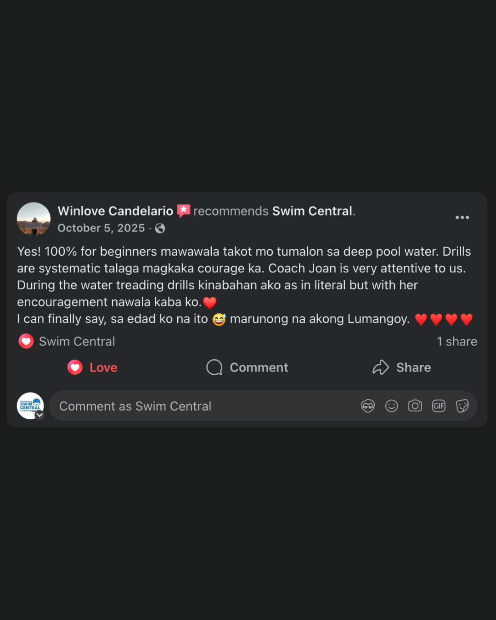This screenshot has width=496, height=620.
Task: Open the three-dot post options menu
Action: [462, 218]
